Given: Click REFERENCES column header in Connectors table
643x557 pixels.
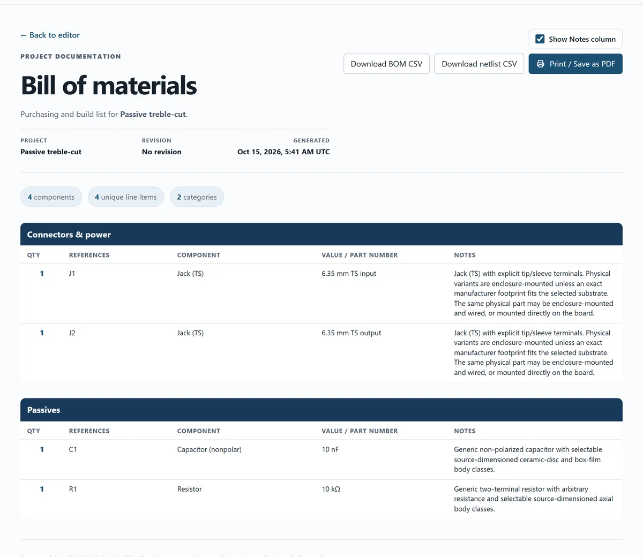Looking at the screenshot, I should 89,255.
